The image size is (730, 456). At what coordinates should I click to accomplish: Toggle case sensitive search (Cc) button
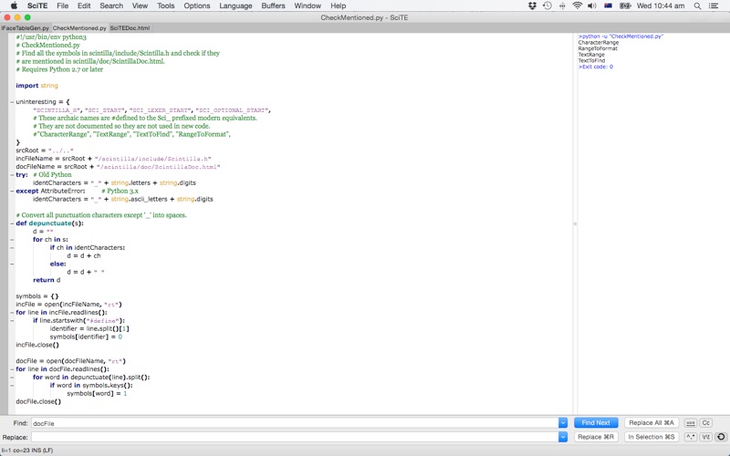coord(706,423)
